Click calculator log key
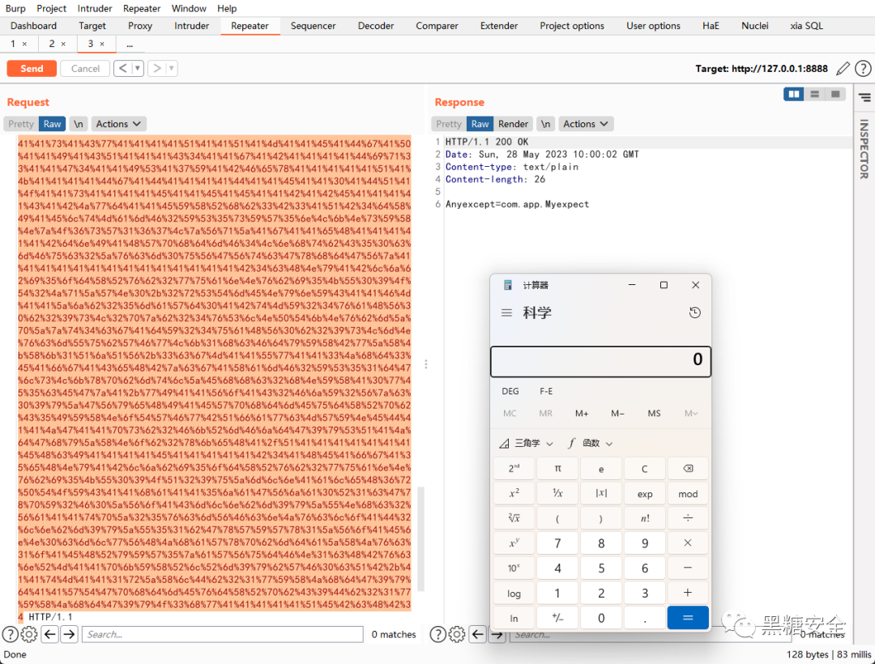This screenshot has width=875, height=664. click(514, 594)
